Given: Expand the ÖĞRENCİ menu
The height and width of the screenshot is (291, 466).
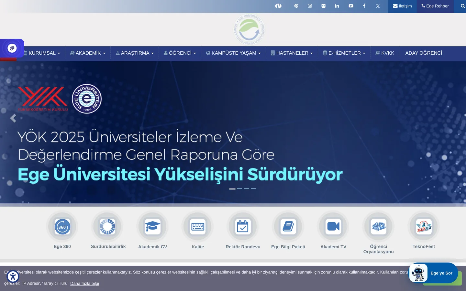Looking at the screenshot, I should [180, 53].
